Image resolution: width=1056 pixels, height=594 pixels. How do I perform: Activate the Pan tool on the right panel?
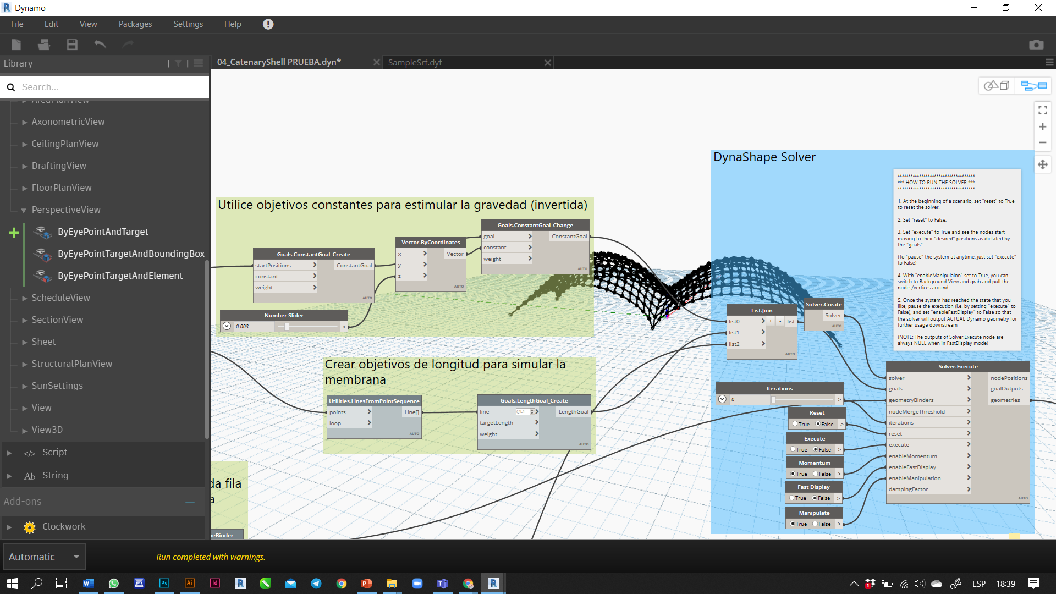[x=1042, y=164]
